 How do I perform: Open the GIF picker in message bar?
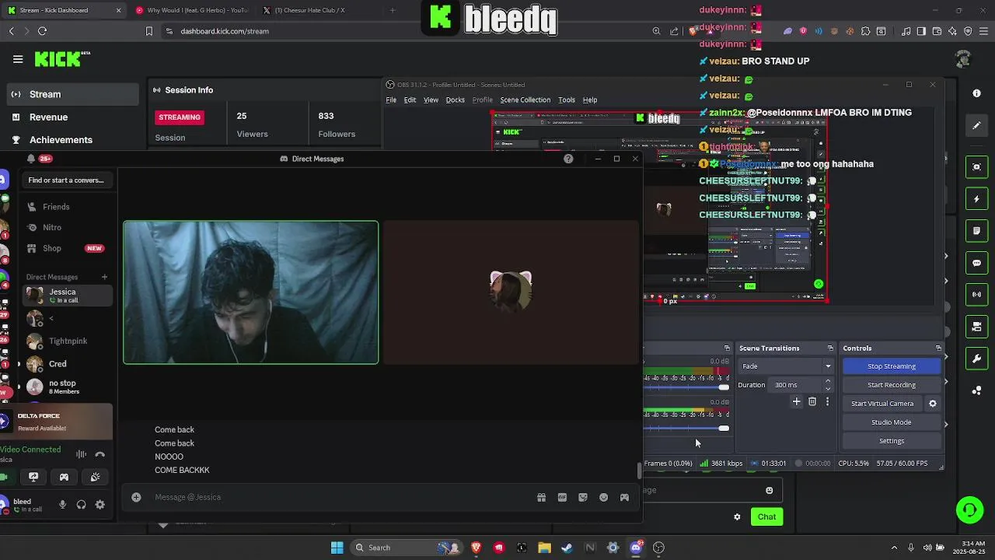pyautogui.click(x=562, y=497)
